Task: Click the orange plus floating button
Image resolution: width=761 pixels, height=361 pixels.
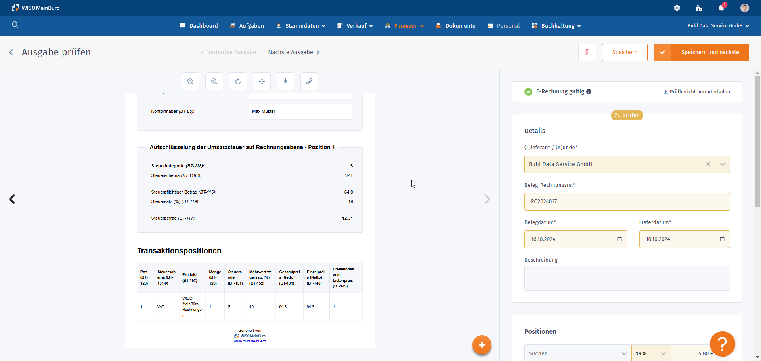Action: point(482,345)
